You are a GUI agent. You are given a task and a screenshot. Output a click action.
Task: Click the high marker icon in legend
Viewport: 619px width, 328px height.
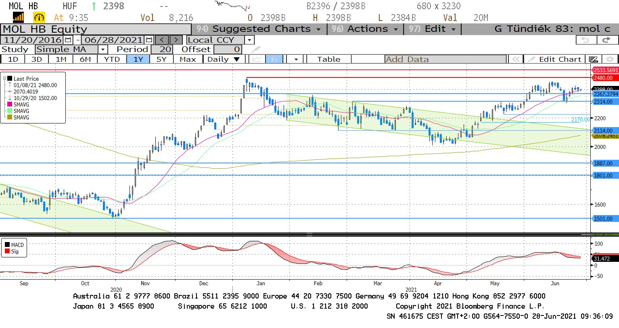[x=10, y=85]
